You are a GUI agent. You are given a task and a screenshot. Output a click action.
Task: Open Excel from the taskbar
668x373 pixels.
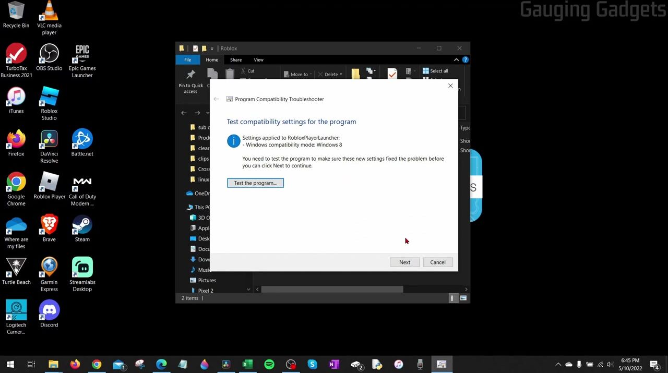[247, 364]
